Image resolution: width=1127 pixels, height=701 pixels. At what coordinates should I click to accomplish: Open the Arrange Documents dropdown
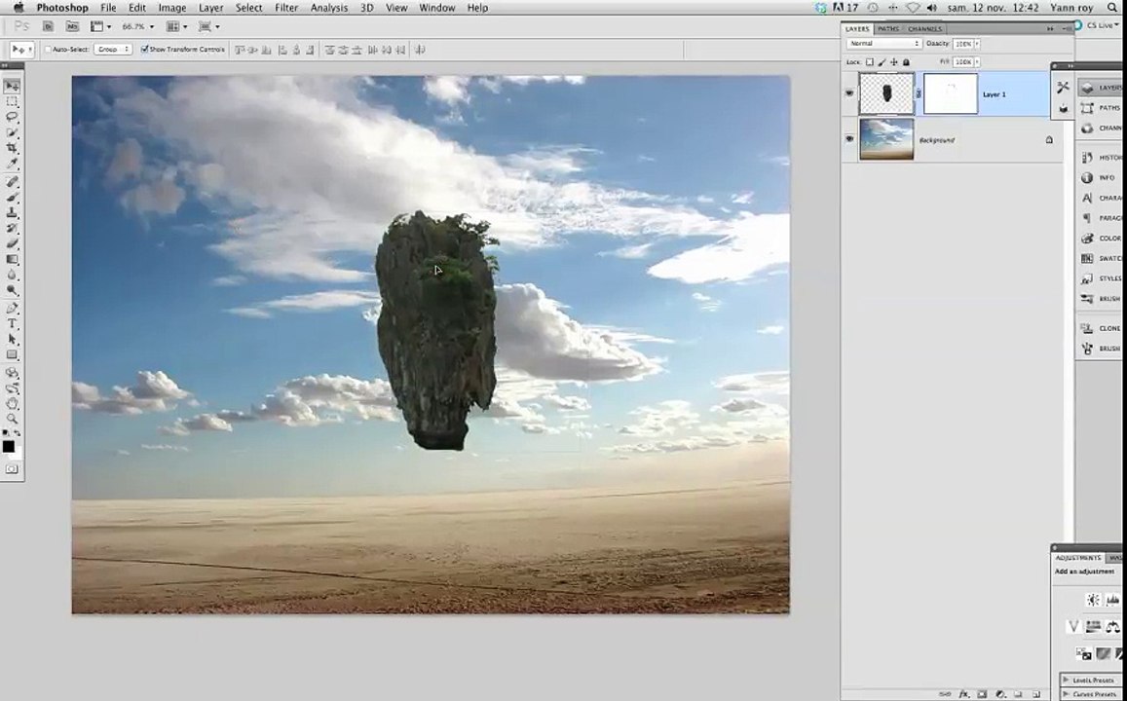tap(177, 26)
